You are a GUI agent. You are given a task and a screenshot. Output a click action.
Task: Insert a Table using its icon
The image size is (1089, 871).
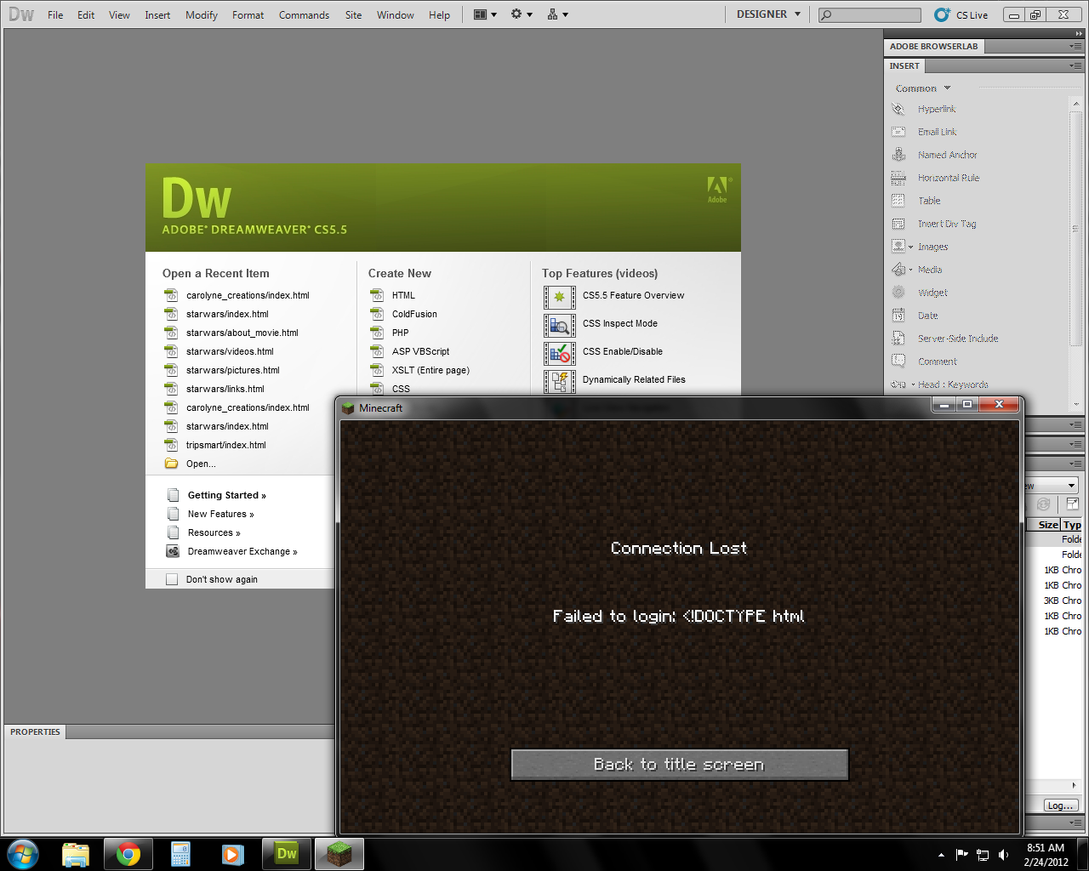(x=898, y=201)
